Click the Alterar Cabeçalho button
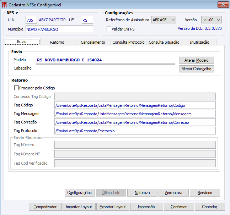 (x=197, y=69)
